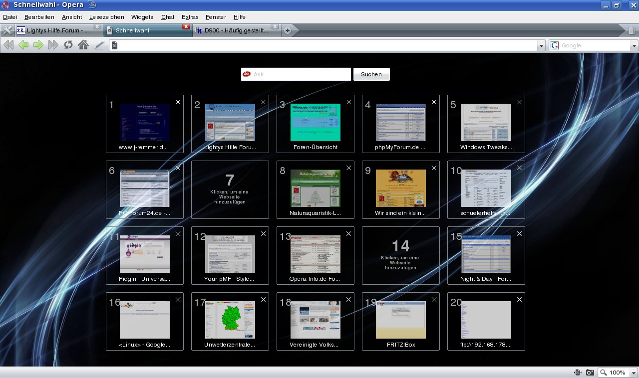Expand the Google search engine dropdown
Viewport: 639px width, 378px height.
click(x=635, y=45)
